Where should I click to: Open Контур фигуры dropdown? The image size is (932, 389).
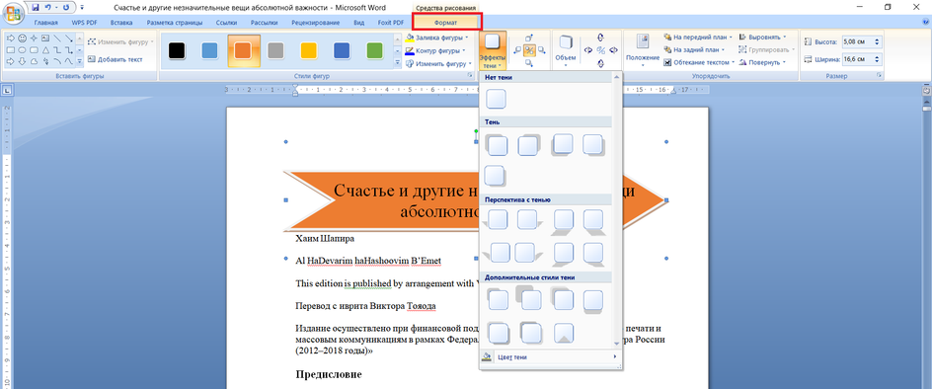pyautogui.click(x=435, y=50)
